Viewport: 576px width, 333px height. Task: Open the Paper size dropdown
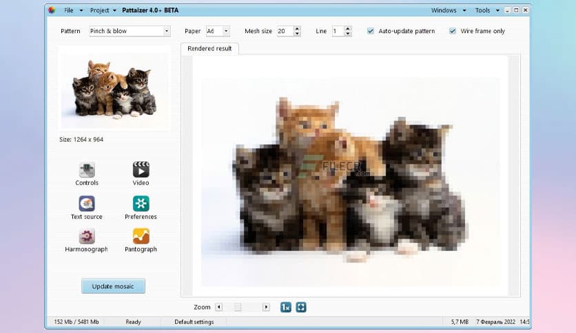pos(226,31)
